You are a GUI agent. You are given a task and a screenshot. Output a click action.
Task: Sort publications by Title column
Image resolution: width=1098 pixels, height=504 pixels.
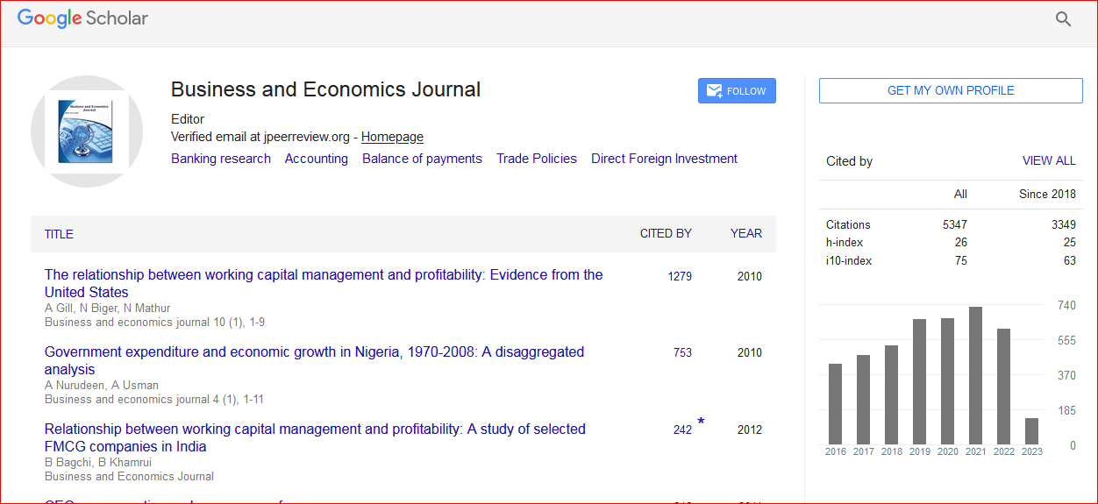coord(59,234)
